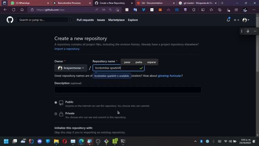Switch to the Bancolombia Personas tab
The height and width of the screenshot is (146, 259).
tap(71, 3)
